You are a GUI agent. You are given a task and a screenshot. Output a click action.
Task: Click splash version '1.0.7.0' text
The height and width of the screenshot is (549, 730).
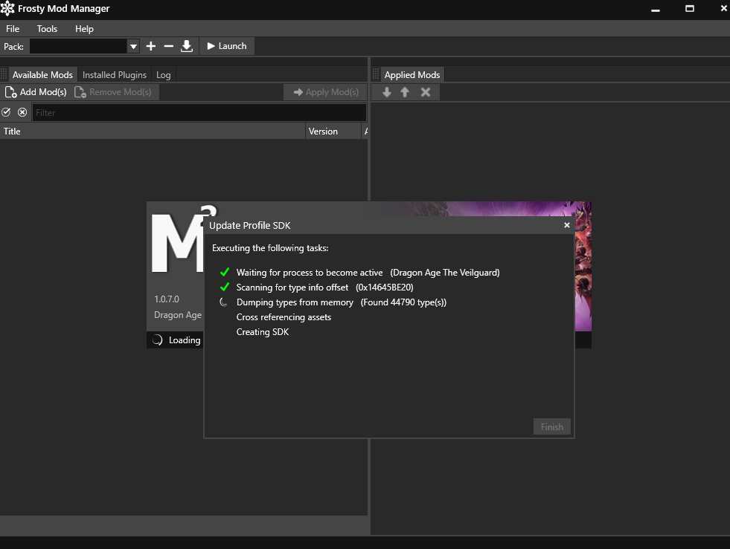point(167,299)
